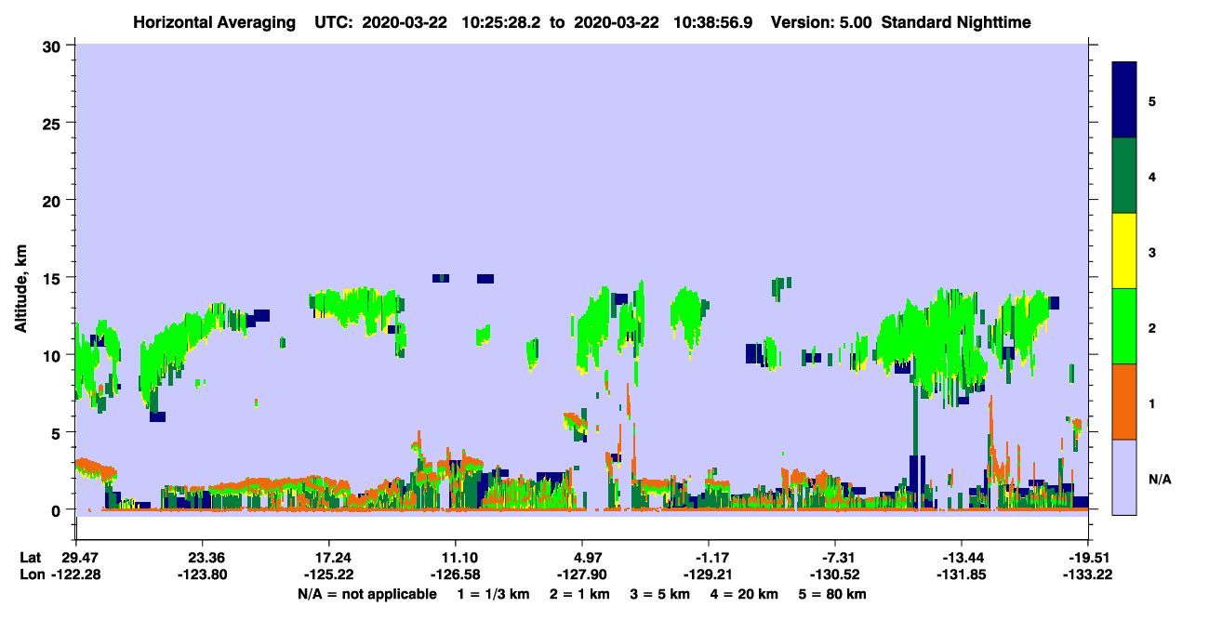Click the "Lon" row label

tap(32, 574)
